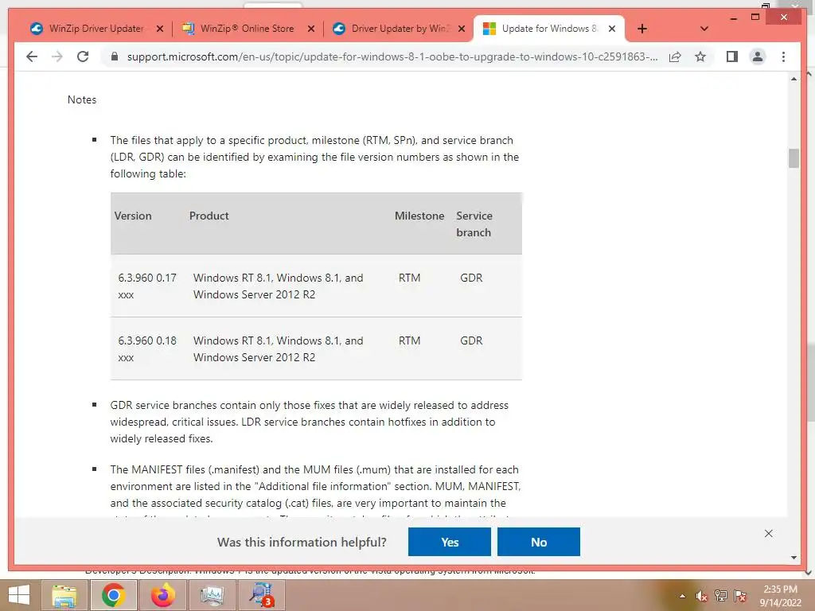
Task: Select Update for Windows 8 tab
Action: tap(540, 29)
